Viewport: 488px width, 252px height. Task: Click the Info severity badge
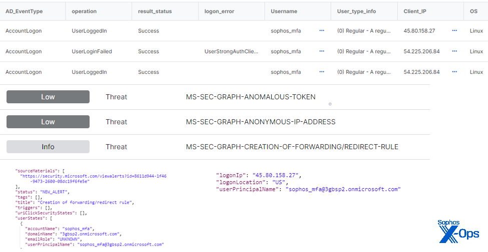pyautogui.click(x=48, y=147)
